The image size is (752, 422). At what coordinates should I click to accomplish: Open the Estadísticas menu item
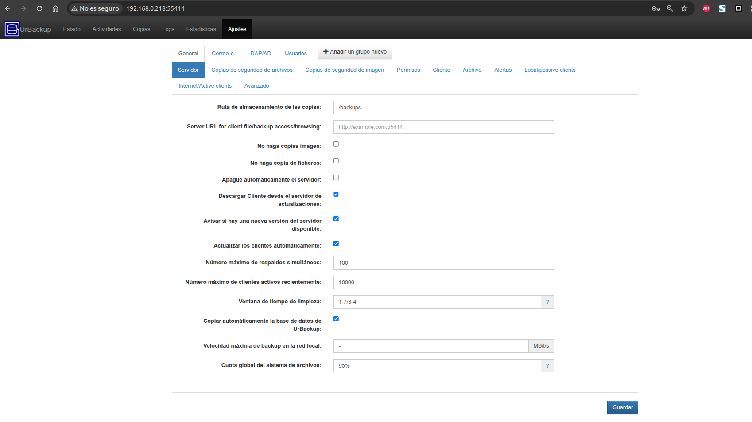click(x=201, y=29)
